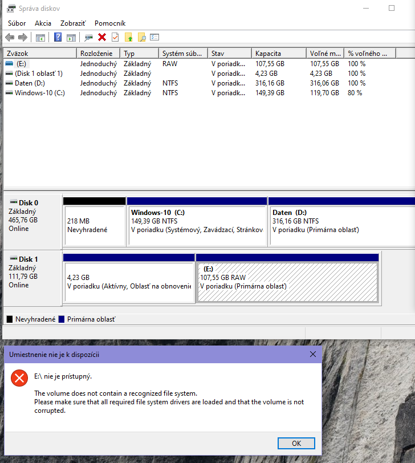The image size is (415, 463).
Task: Open the Súbor menu
Action: point(17,23)
